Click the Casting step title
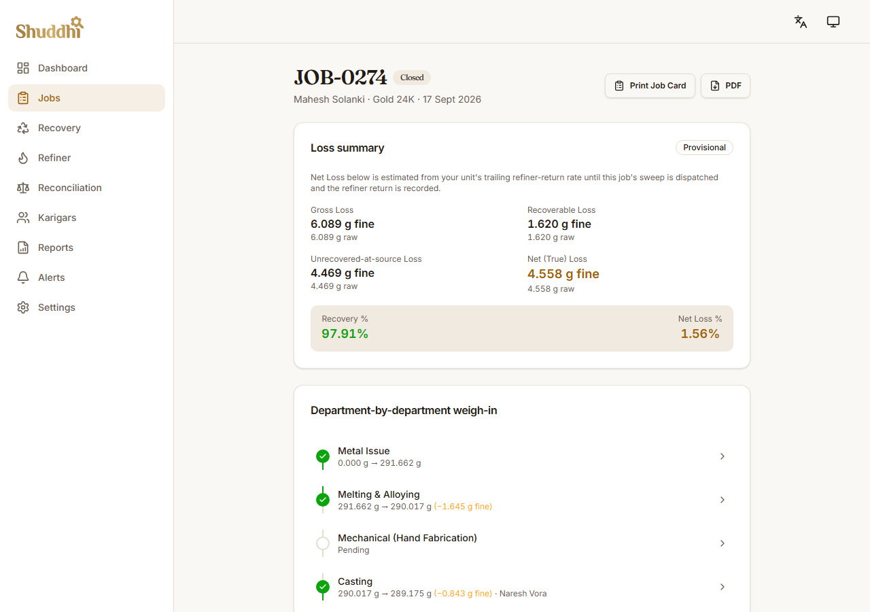This screenshot has height=612, width=870. [x=355, y=581]
